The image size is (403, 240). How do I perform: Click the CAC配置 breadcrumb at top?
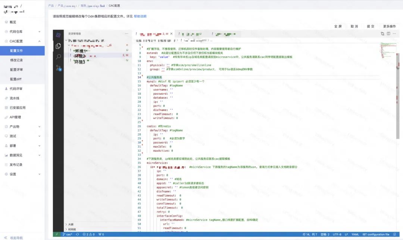[114, 6]
